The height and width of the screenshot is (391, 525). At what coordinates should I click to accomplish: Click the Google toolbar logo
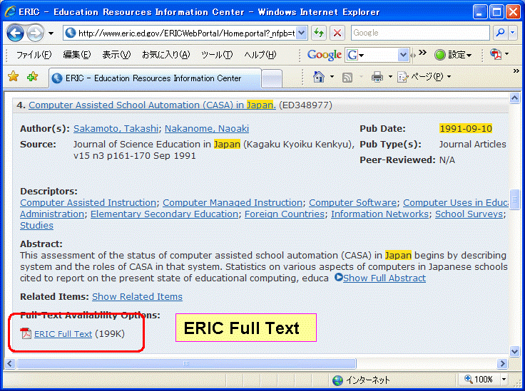[x=325, y=55]
